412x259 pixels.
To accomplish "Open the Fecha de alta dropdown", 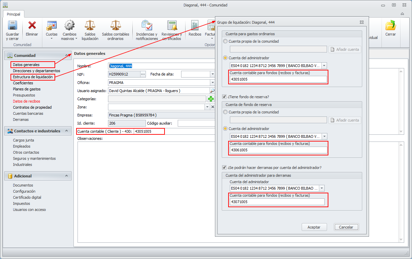I will (213, 74).
